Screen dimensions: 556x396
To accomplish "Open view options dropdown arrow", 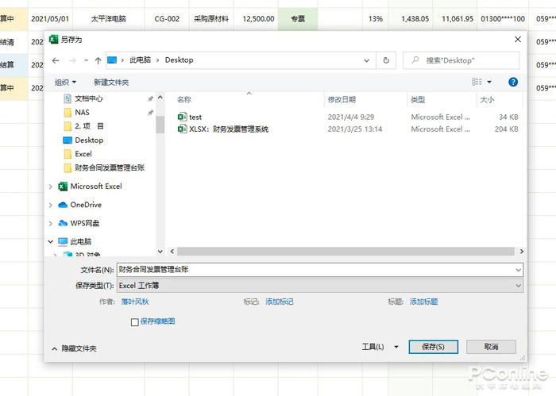I will coord(489,82).
